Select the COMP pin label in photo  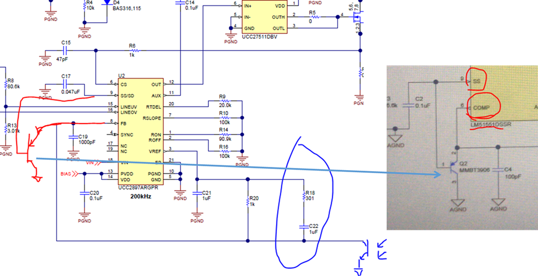click(481, 107)
